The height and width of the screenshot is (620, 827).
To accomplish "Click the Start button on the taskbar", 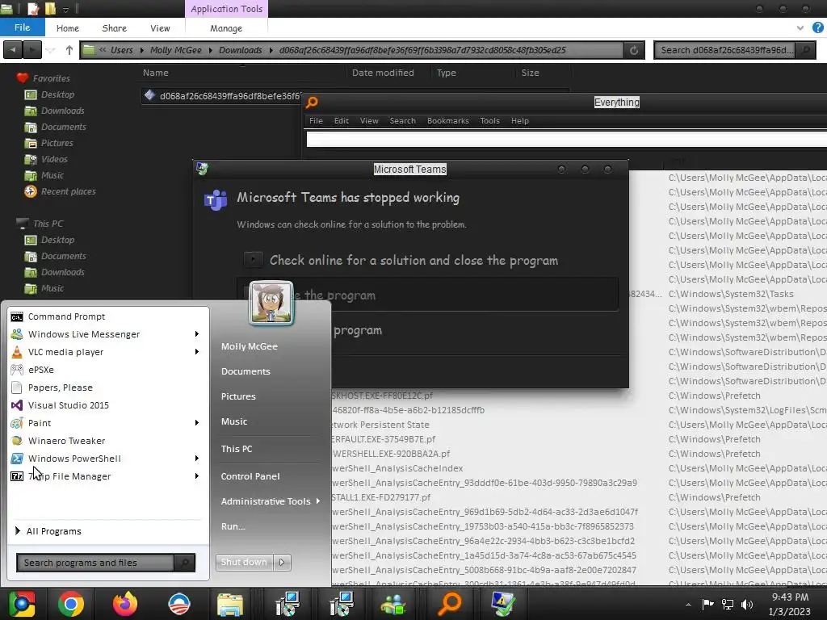I will tap(21, 604).
